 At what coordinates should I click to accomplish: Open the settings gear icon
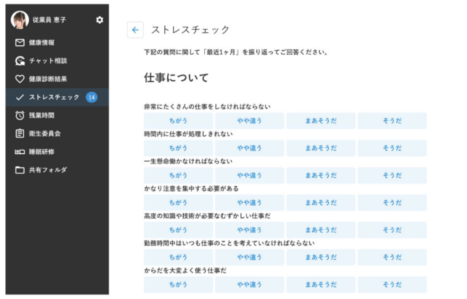[99, 20]
